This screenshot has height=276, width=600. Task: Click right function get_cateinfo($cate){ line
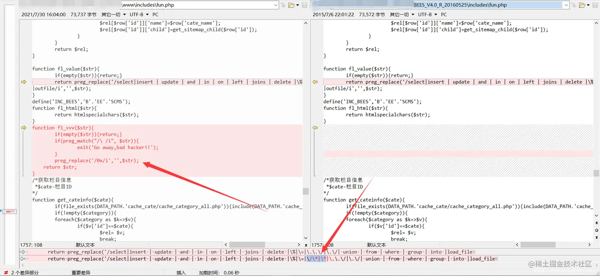coord(364,200)
